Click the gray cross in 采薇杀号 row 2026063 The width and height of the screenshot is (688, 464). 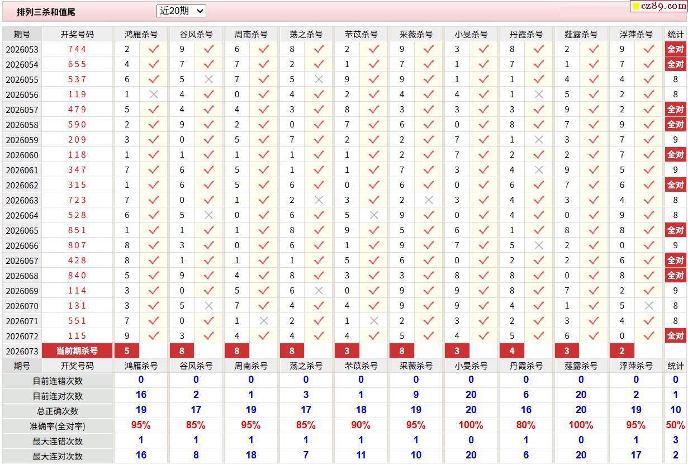tap(429, 200)
